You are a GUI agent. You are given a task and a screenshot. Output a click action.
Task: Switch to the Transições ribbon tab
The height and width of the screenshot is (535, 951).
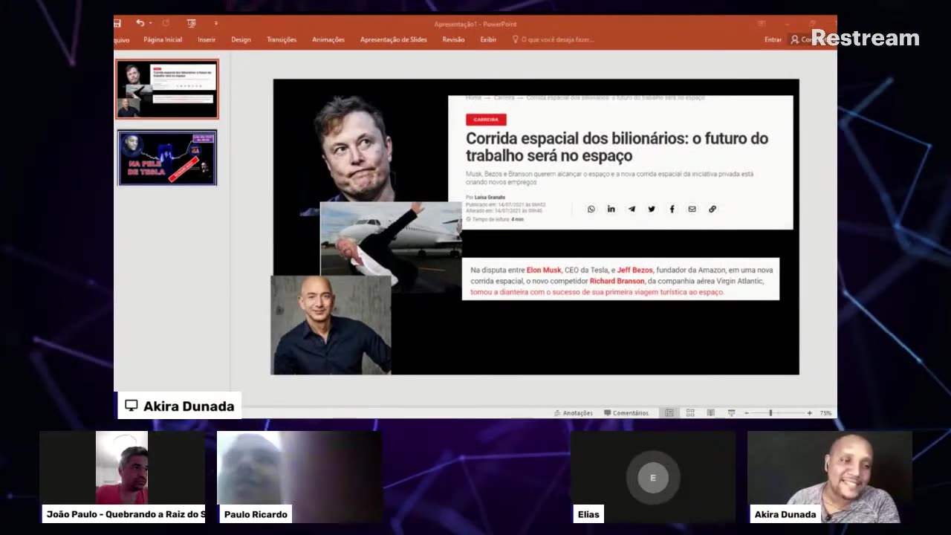[282, 39]
